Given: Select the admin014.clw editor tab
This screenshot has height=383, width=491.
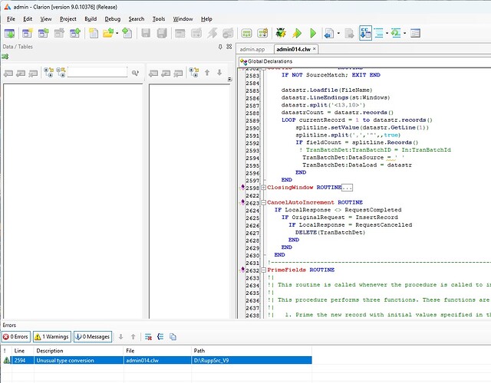Looking at the screenshot, I should pyautogui.click(x=293, y=49).
